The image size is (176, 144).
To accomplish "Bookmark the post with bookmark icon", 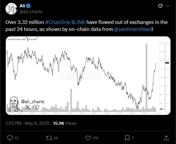I will [x=127, y=138].
